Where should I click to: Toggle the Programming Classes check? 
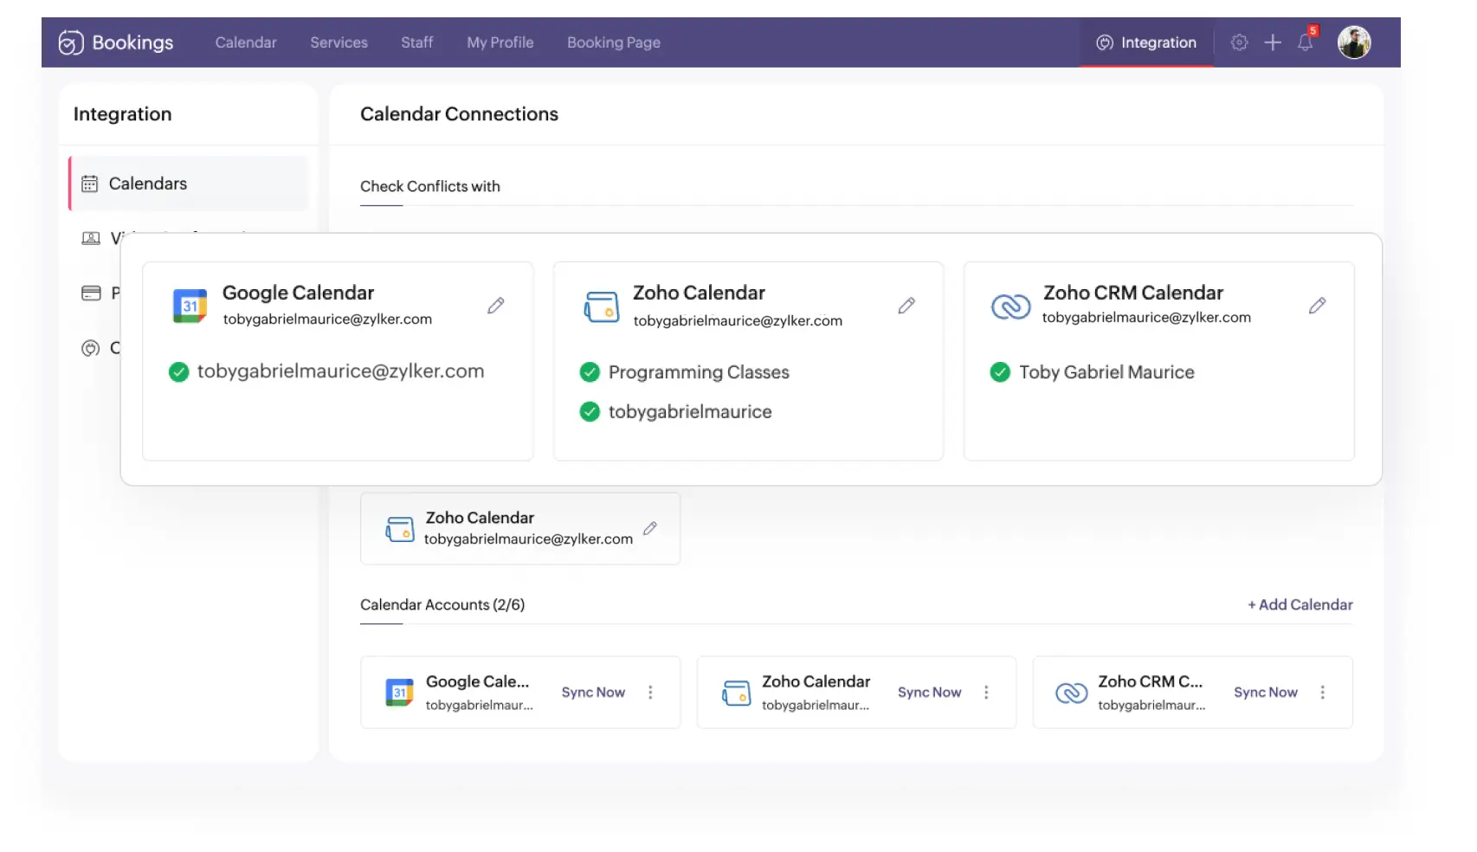click(590, 372)
